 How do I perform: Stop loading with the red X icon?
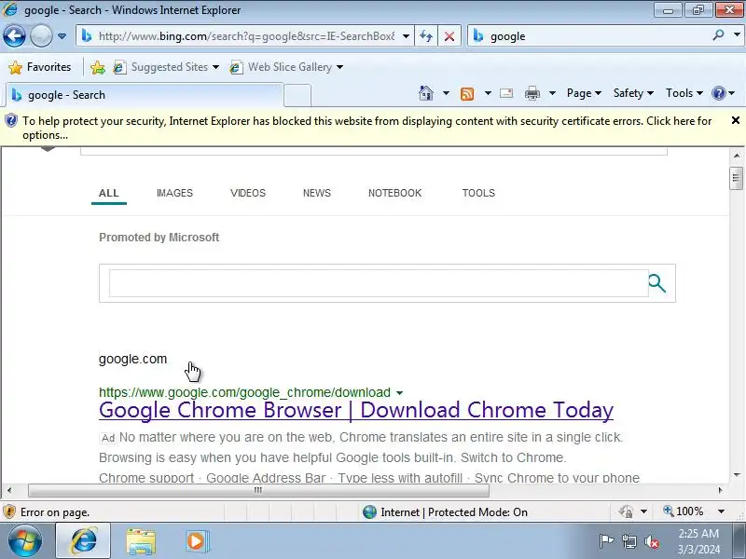click(x=449, y=36)
